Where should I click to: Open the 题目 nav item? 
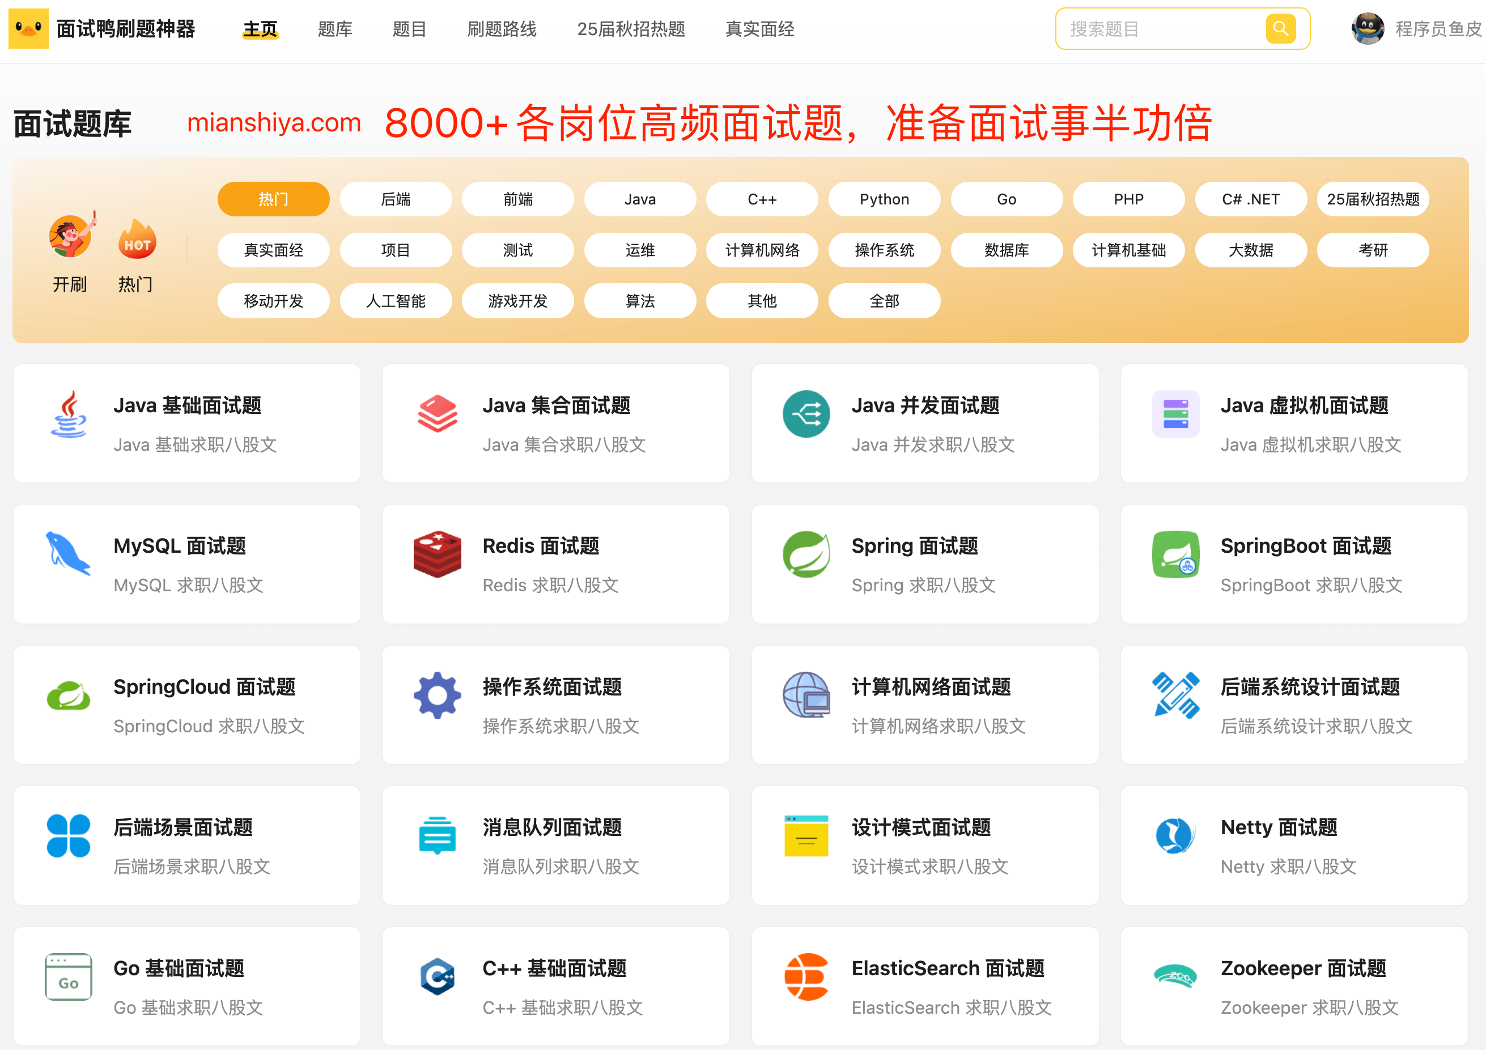click(409, 29)
